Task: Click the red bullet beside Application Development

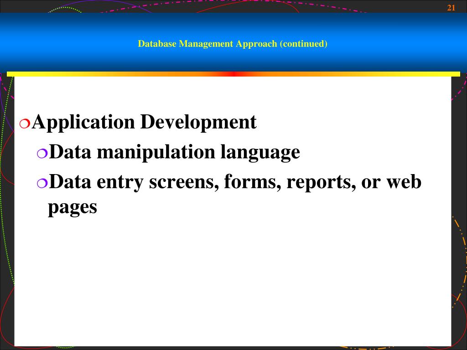Action: (x=25, y=124)
